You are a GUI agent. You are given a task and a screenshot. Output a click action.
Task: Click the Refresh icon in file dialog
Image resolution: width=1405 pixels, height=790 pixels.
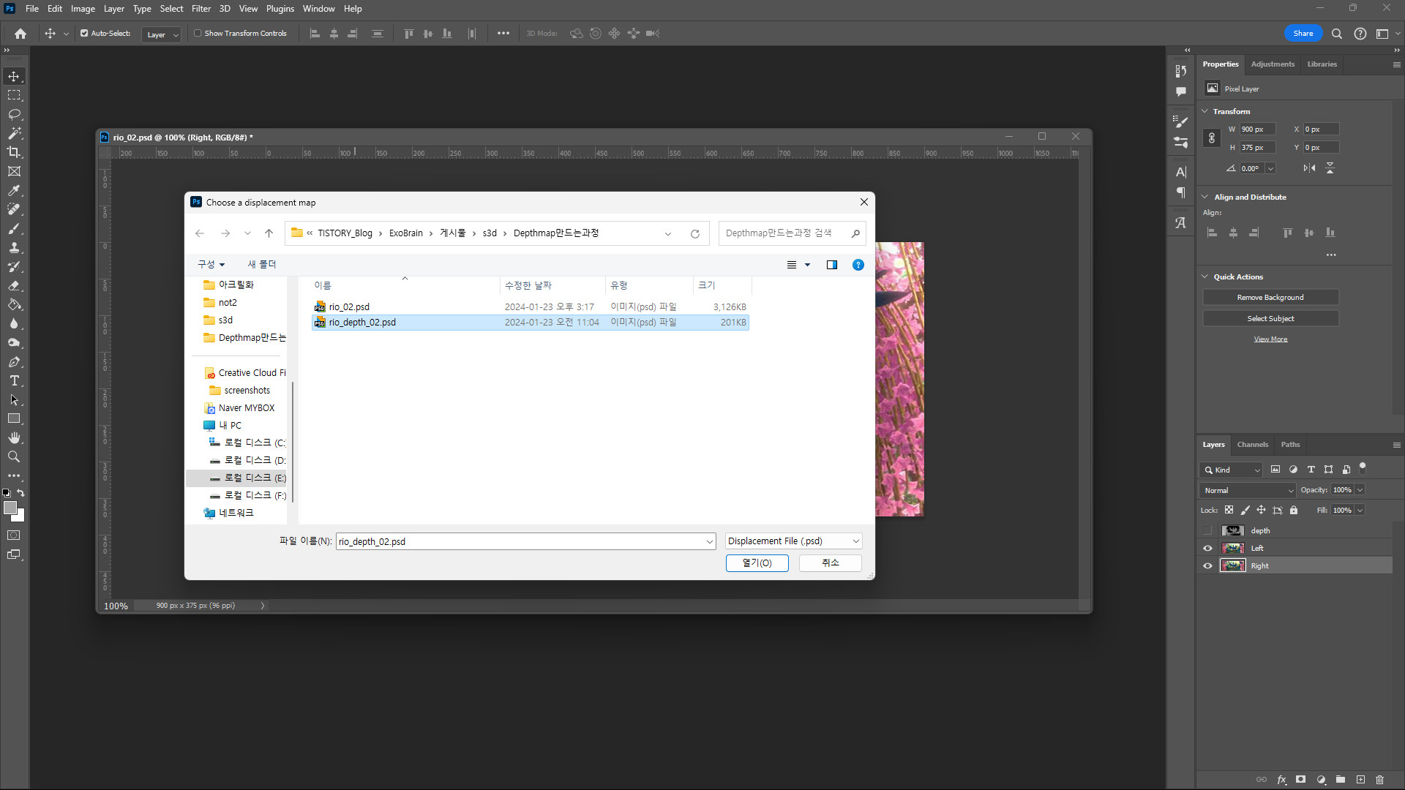(694, 233)
